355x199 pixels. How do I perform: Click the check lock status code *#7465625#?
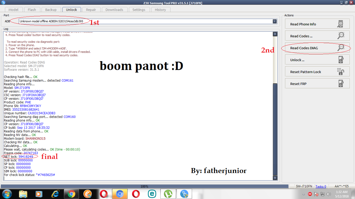click(x=45, y=175)
